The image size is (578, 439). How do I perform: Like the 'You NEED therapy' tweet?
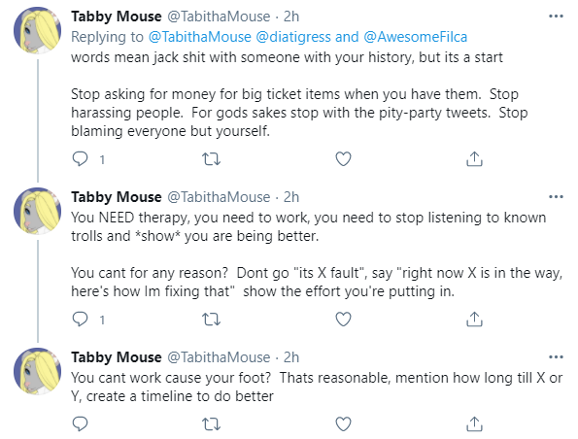(343, 320)
